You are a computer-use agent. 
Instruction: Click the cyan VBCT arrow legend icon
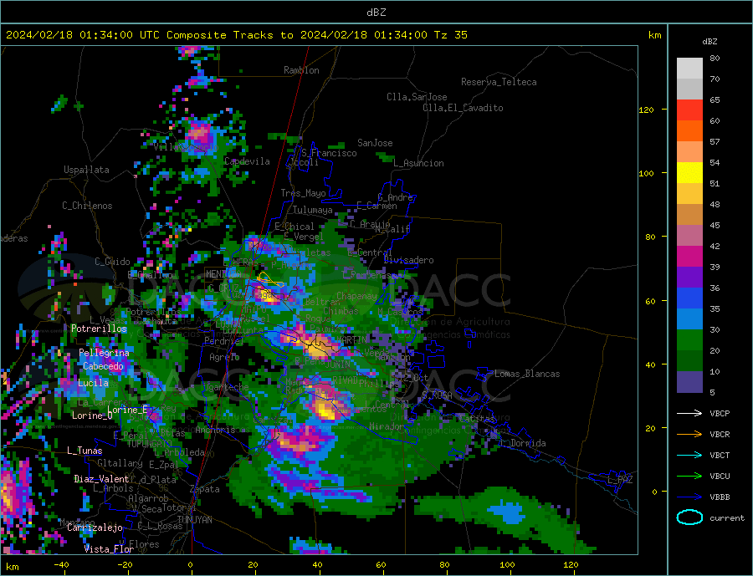(689, 455)
